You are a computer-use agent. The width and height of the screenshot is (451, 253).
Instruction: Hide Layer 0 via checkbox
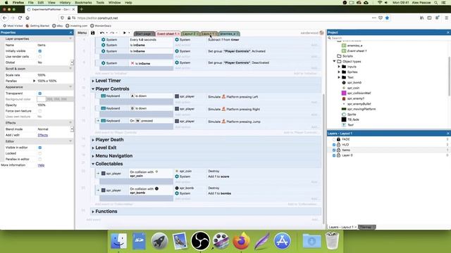pyautogui.click(x=334, y=155)
